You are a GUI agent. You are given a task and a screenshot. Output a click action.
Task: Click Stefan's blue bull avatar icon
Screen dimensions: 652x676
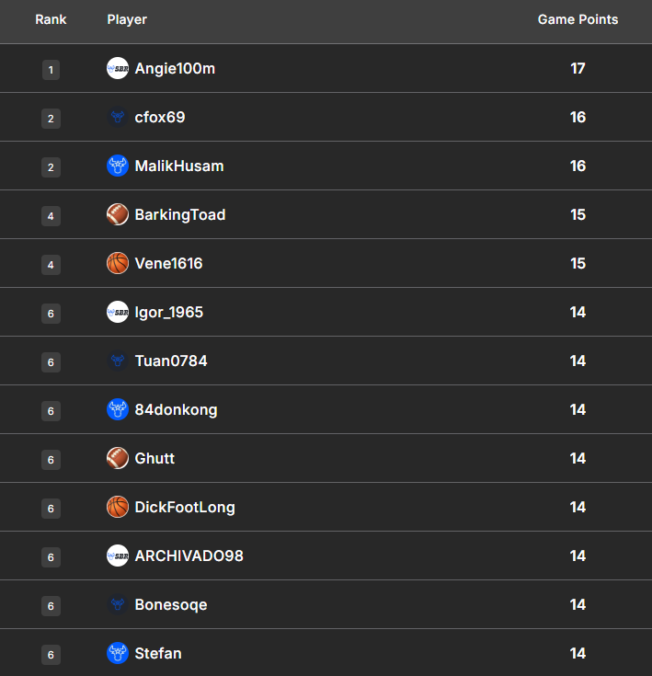[118, 653]
